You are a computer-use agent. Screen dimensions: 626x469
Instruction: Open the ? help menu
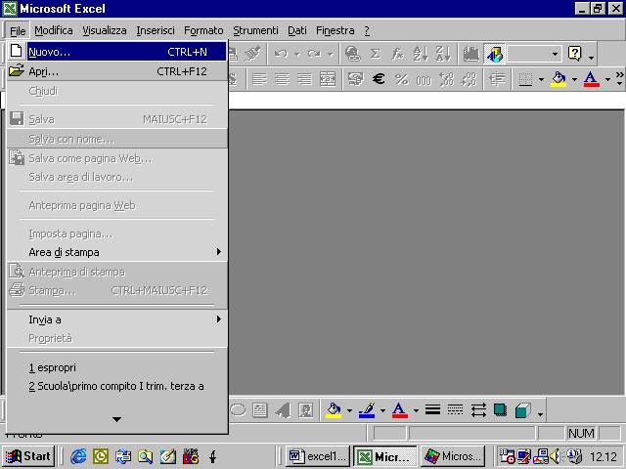367,30
